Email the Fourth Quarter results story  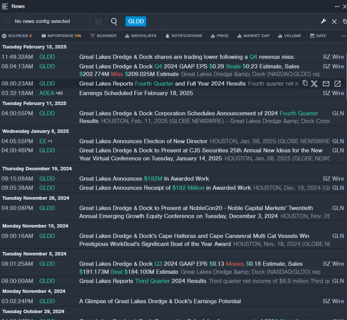click(326, 84)
